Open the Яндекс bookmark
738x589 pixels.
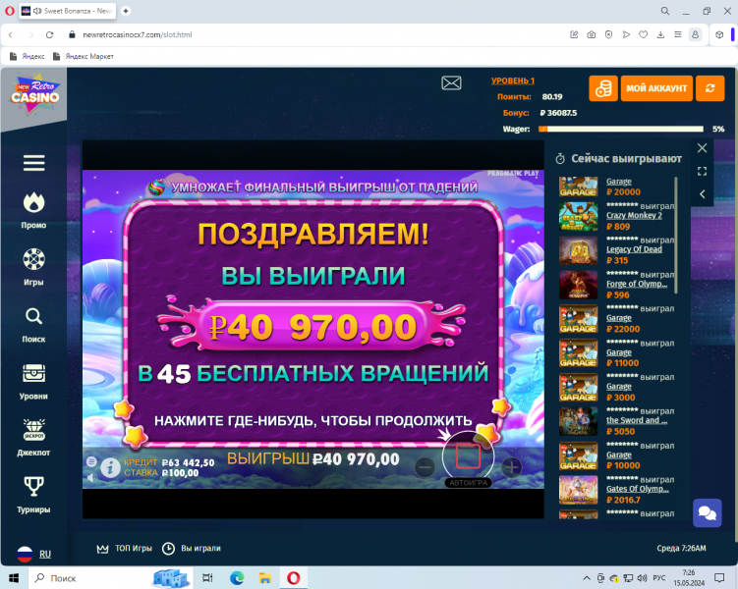[28, 56]
